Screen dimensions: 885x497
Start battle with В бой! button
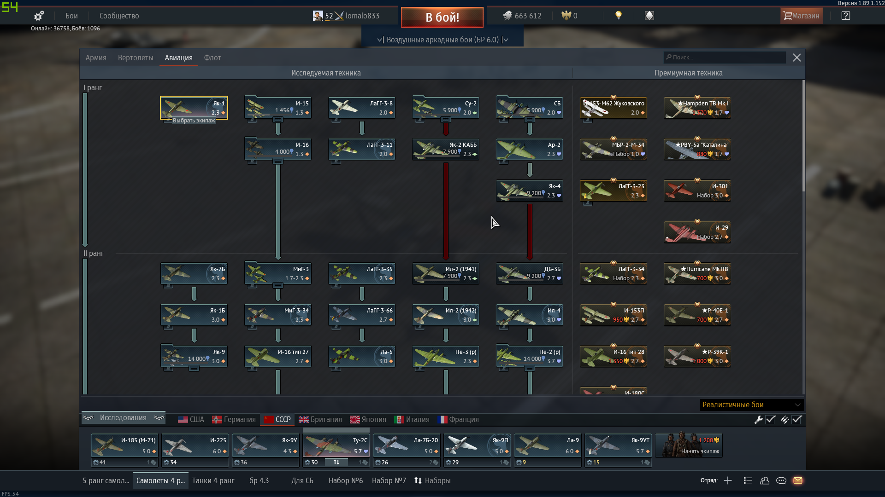[442, 17]
